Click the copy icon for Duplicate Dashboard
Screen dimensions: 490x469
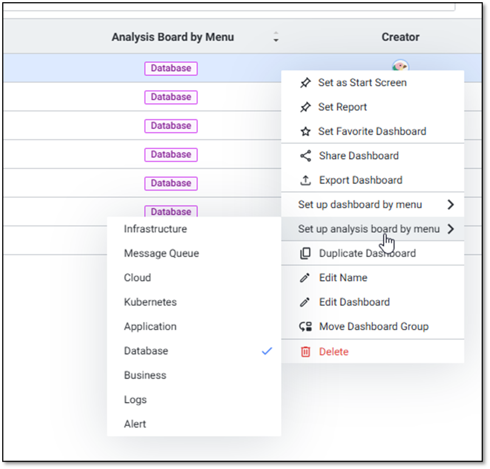pos(305,253)
